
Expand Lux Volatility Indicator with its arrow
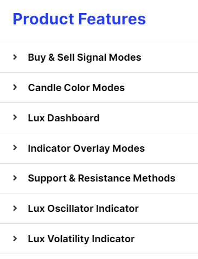point(15,239)
